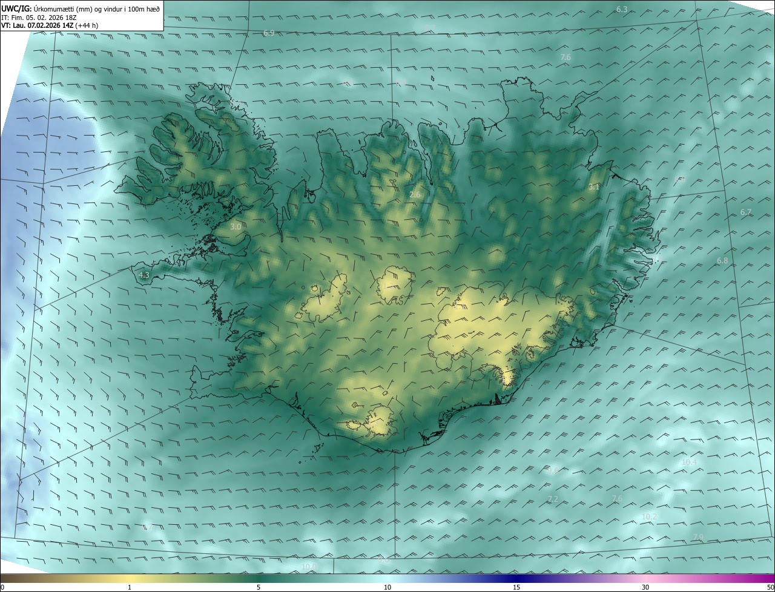Click the valid time line 'VT: Lau. 07.02.2026 14Z (+44 h)'
The height and width of the screenshot is (592, 775).
click(50, 25)
